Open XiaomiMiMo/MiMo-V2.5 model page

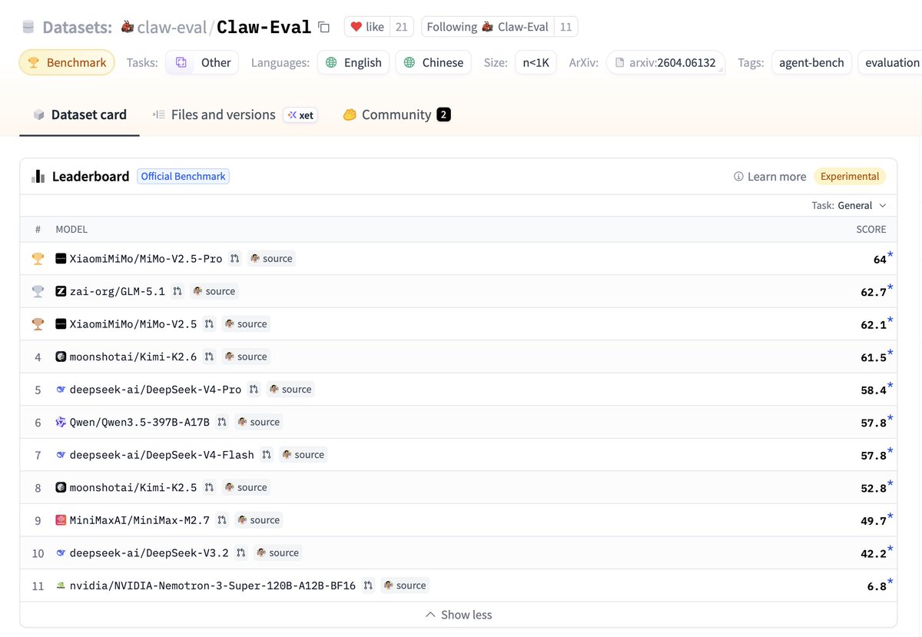click(133, 324)
